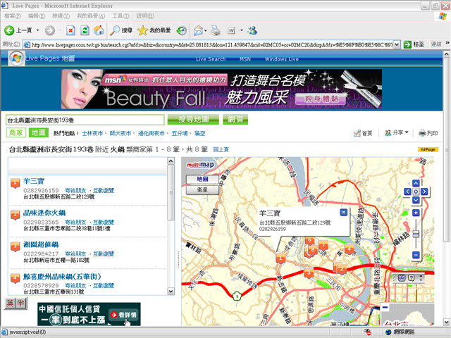The height and width of the screenshot is (338, 451).
Task: Open the 品味迷你火鍋 result link
Action: pyautogui.click(x=44, y=213)
